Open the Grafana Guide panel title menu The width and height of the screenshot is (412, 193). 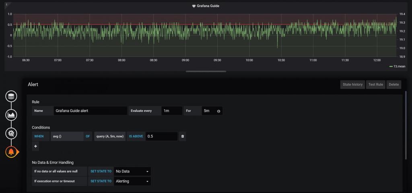coord(208,6)
